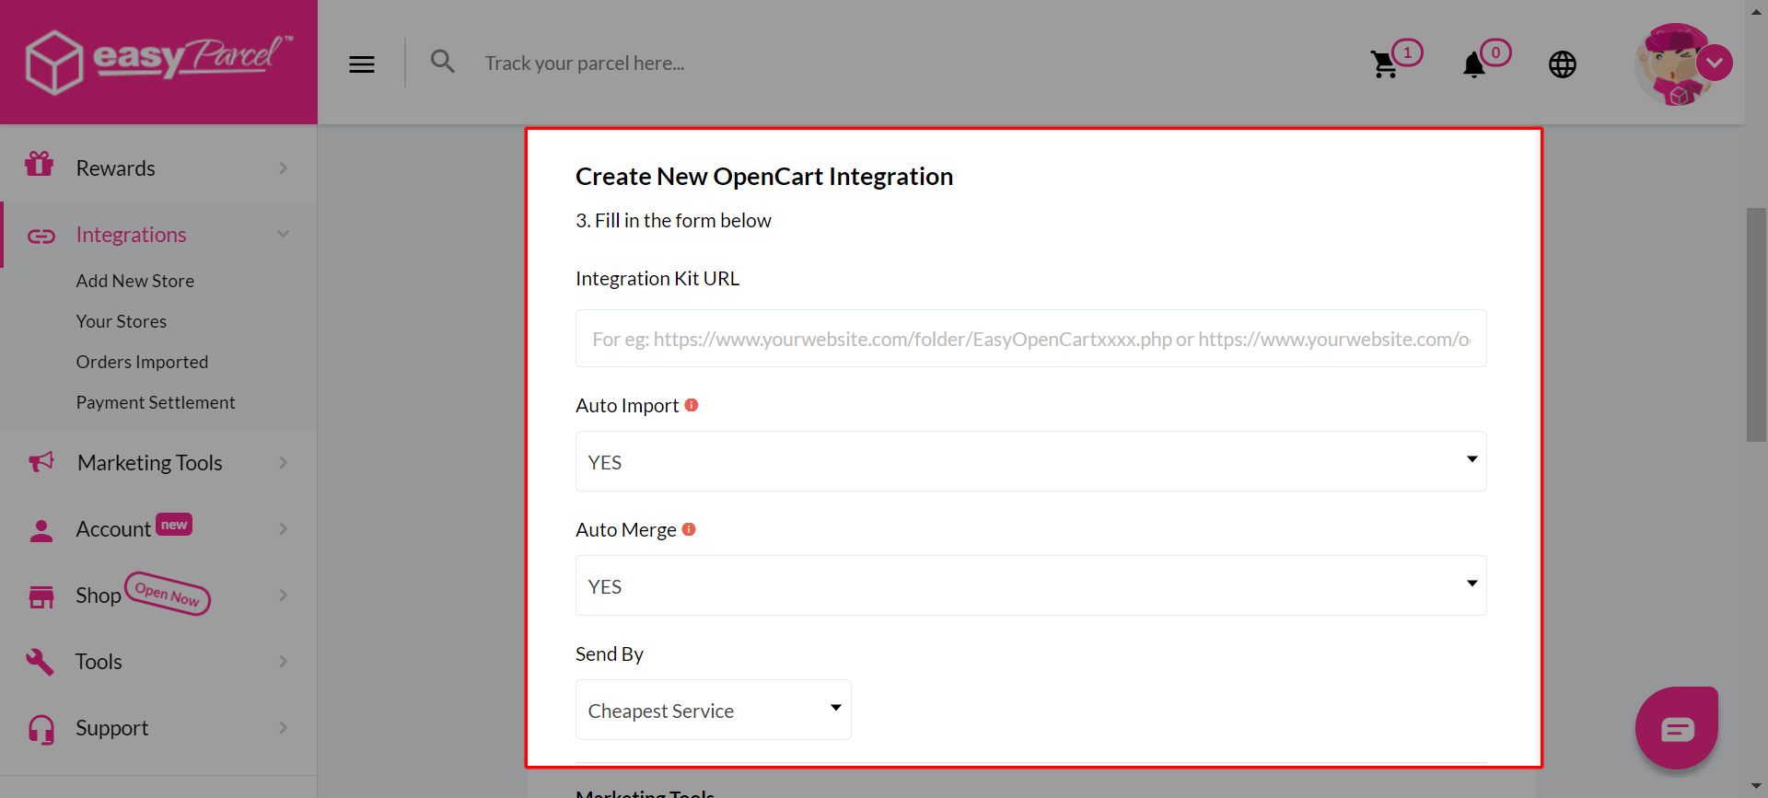The width and height of the screenshot is (1768, 798).
Task: Select Orders Imported submenu item
Action: pos(142,362)
